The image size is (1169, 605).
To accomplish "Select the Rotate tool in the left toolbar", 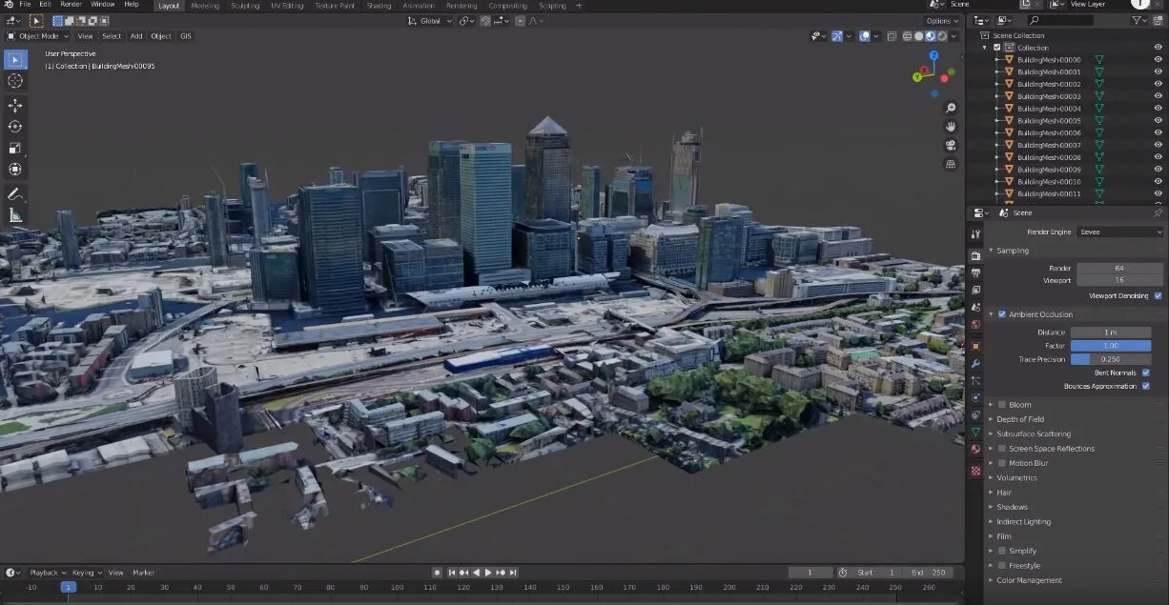I will 14,125.
